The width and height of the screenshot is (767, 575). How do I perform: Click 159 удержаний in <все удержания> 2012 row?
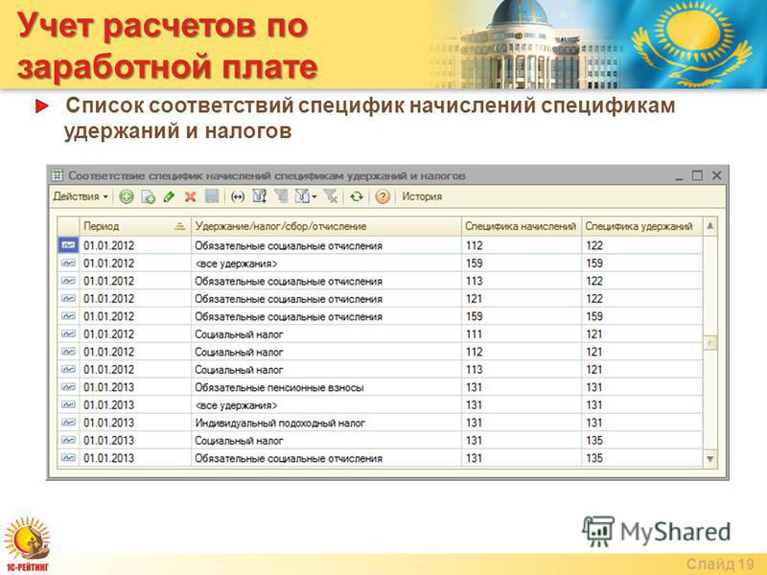pyautogui.click(x=594, y=264)
